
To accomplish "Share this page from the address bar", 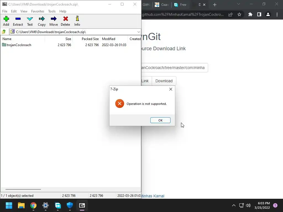I will point(230,14).
